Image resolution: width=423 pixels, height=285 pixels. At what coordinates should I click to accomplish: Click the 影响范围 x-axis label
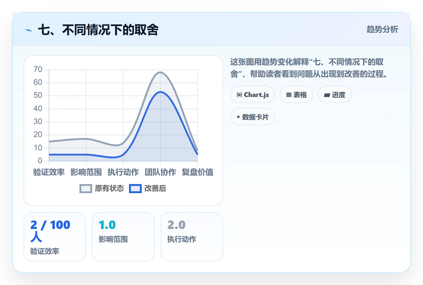[86, 172]
